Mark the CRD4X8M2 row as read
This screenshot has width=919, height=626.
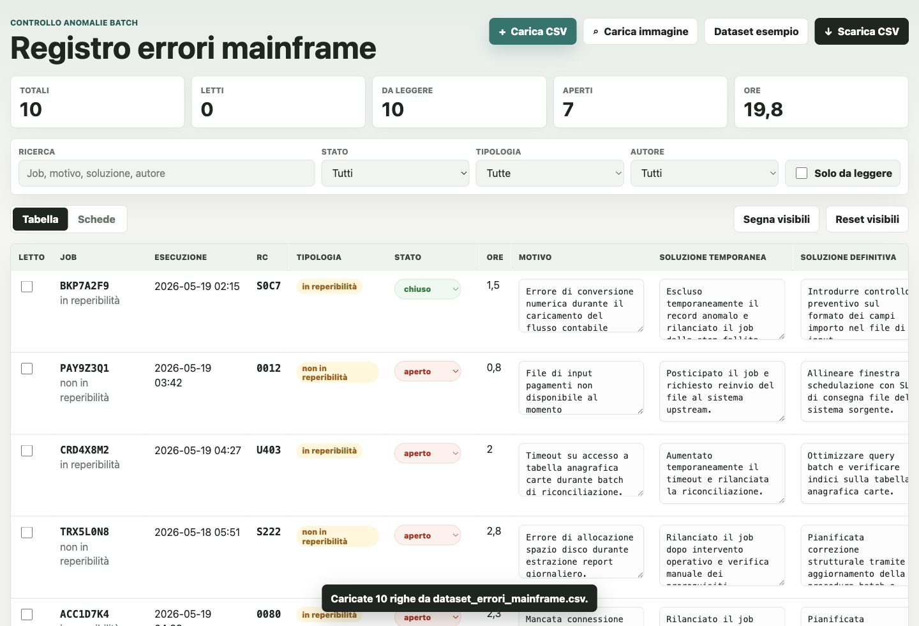[27, 450]
